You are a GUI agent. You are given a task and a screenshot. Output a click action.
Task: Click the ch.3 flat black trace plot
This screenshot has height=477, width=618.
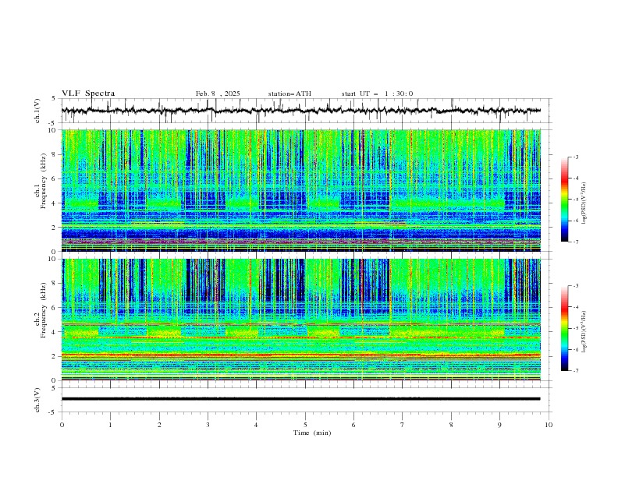pos(301,399)
